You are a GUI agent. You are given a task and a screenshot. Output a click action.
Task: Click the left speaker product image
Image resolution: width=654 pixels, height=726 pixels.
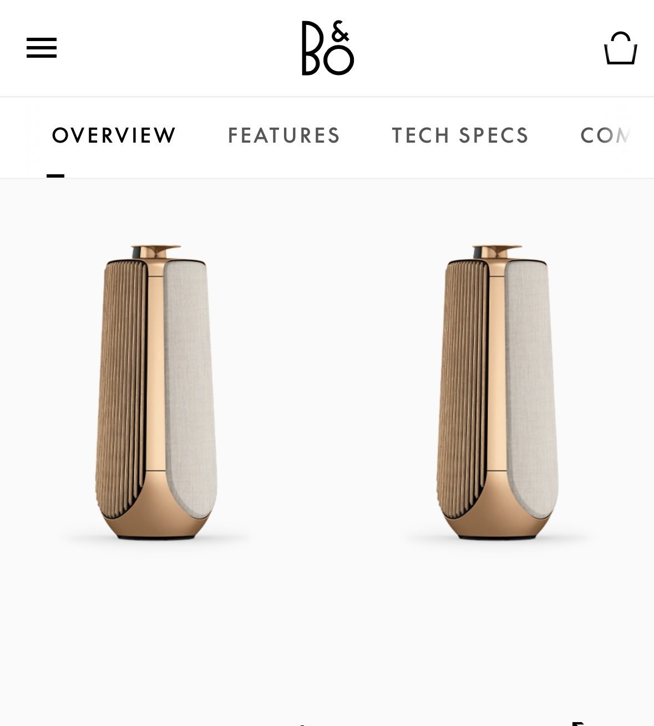tap(156, 392)
